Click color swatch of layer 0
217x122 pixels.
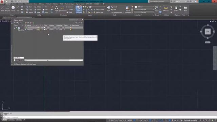[44, 27]
